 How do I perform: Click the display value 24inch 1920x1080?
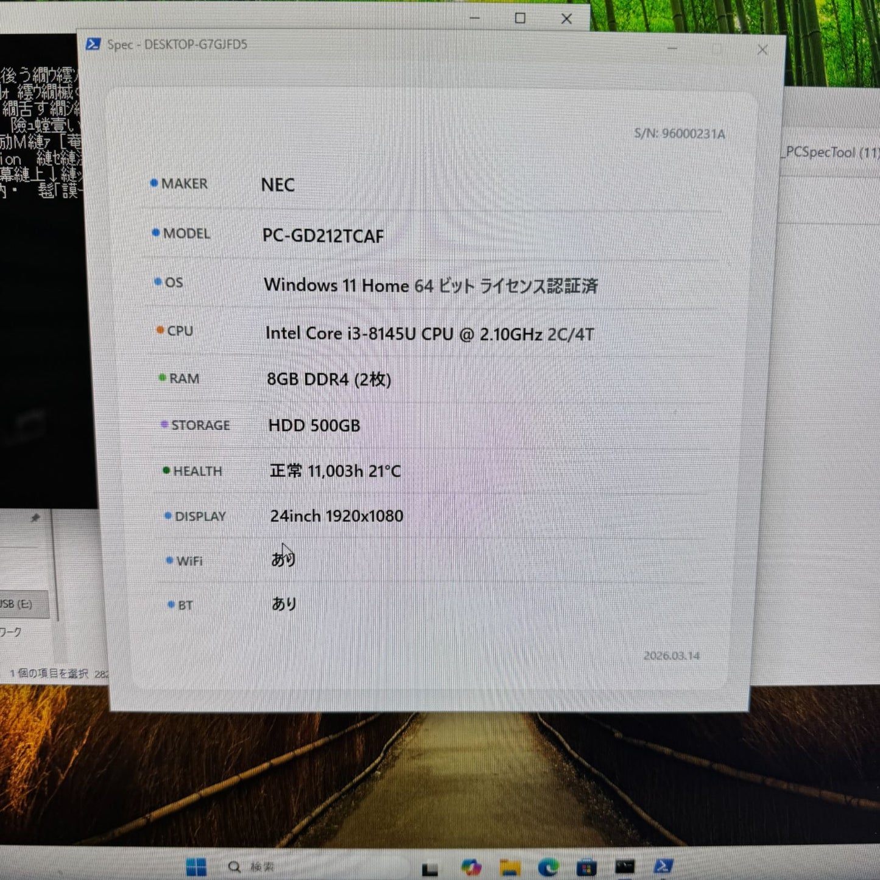pyautogui.click(x=337, y=516)
